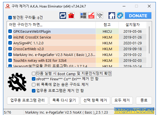
Task: Click the 업무용 프로그램 관리 button
Action: [27, 101]
